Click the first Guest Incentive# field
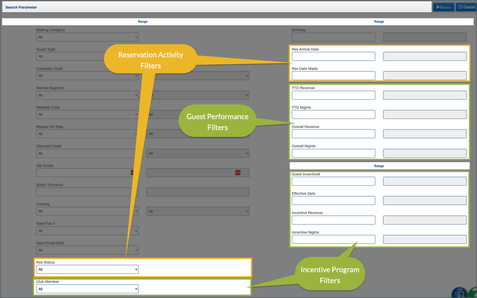The width and height of the screenshot is (477, 298). (x=333, y=181)
